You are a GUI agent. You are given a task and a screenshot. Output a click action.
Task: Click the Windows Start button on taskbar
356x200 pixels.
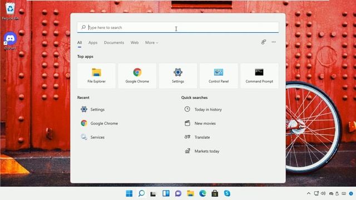129,193
